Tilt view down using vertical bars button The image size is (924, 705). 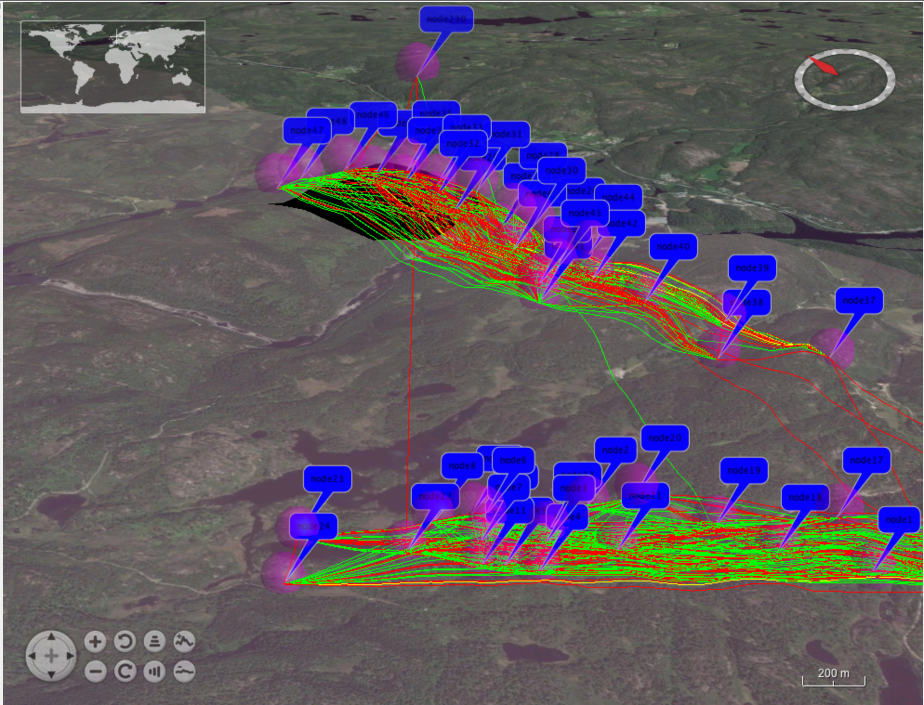155,672
